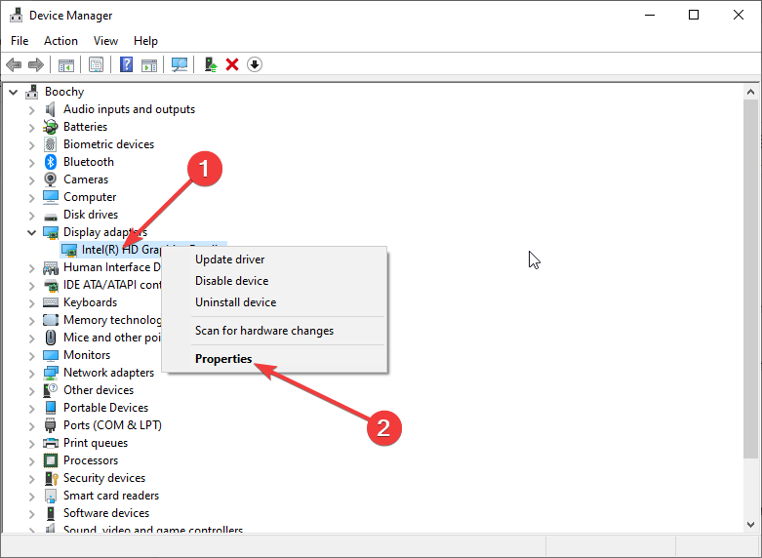Click the red X Uninstall device icon
The image size is (762, 558).
point(232,64)
